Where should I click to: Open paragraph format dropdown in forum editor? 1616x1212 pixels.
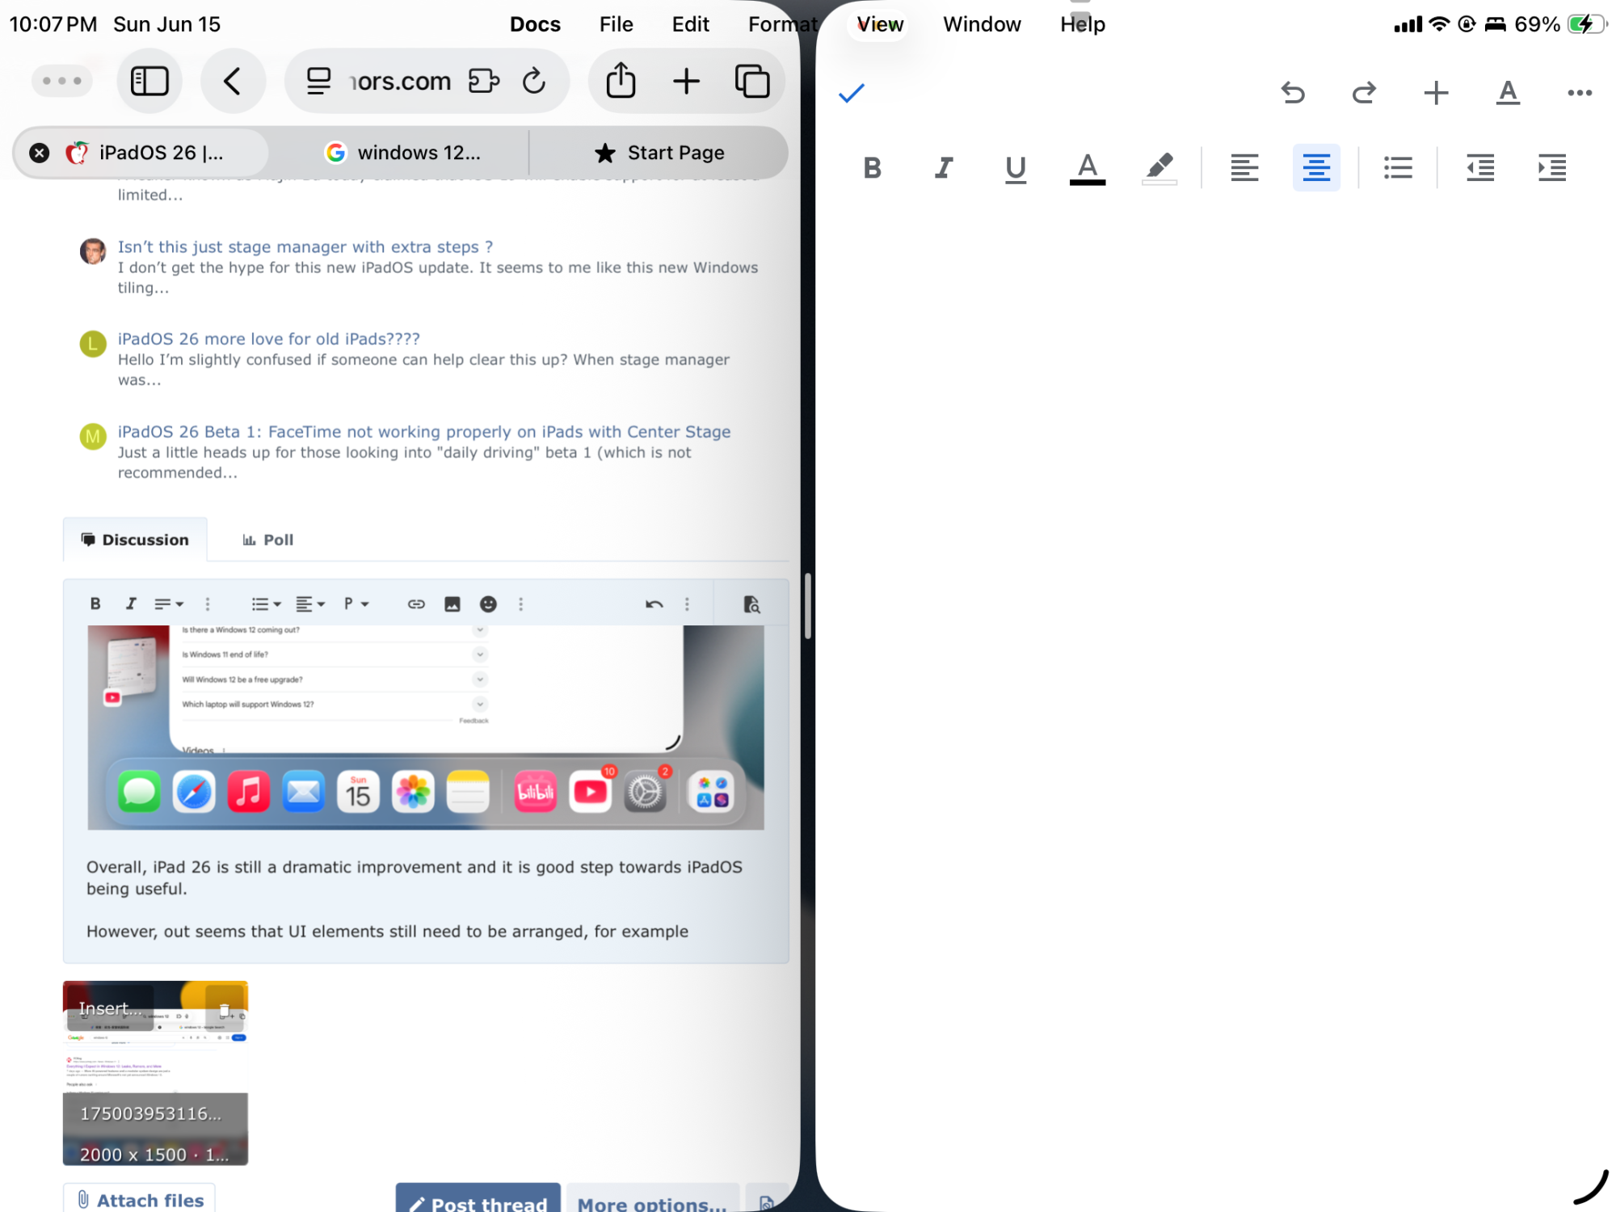356,604
